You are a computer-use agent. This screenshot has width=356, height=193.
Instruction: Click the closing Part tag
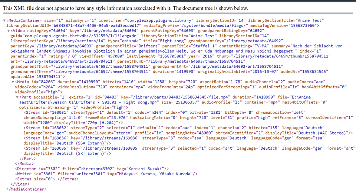[27, 159]
